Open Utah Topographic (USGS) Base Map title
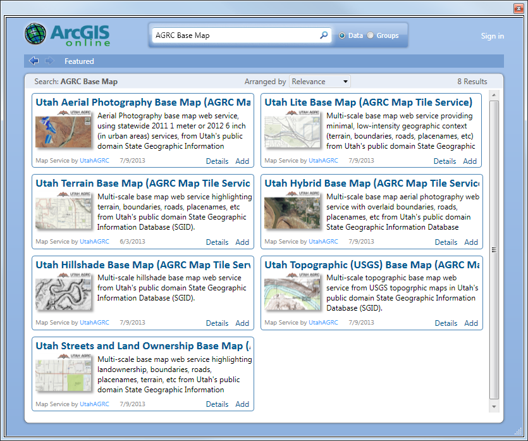 tap(372, 265)
